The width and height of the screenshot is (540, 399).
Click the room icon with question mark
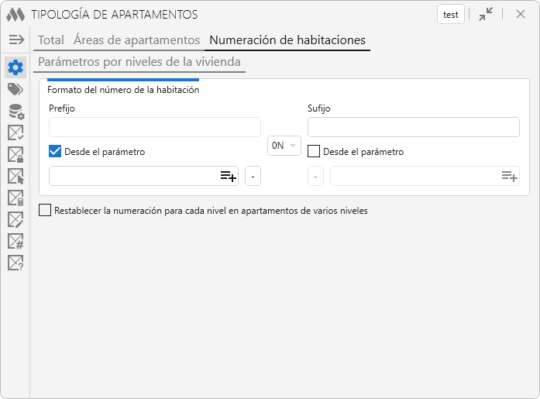pyautogui.click(x=15, y=263)
